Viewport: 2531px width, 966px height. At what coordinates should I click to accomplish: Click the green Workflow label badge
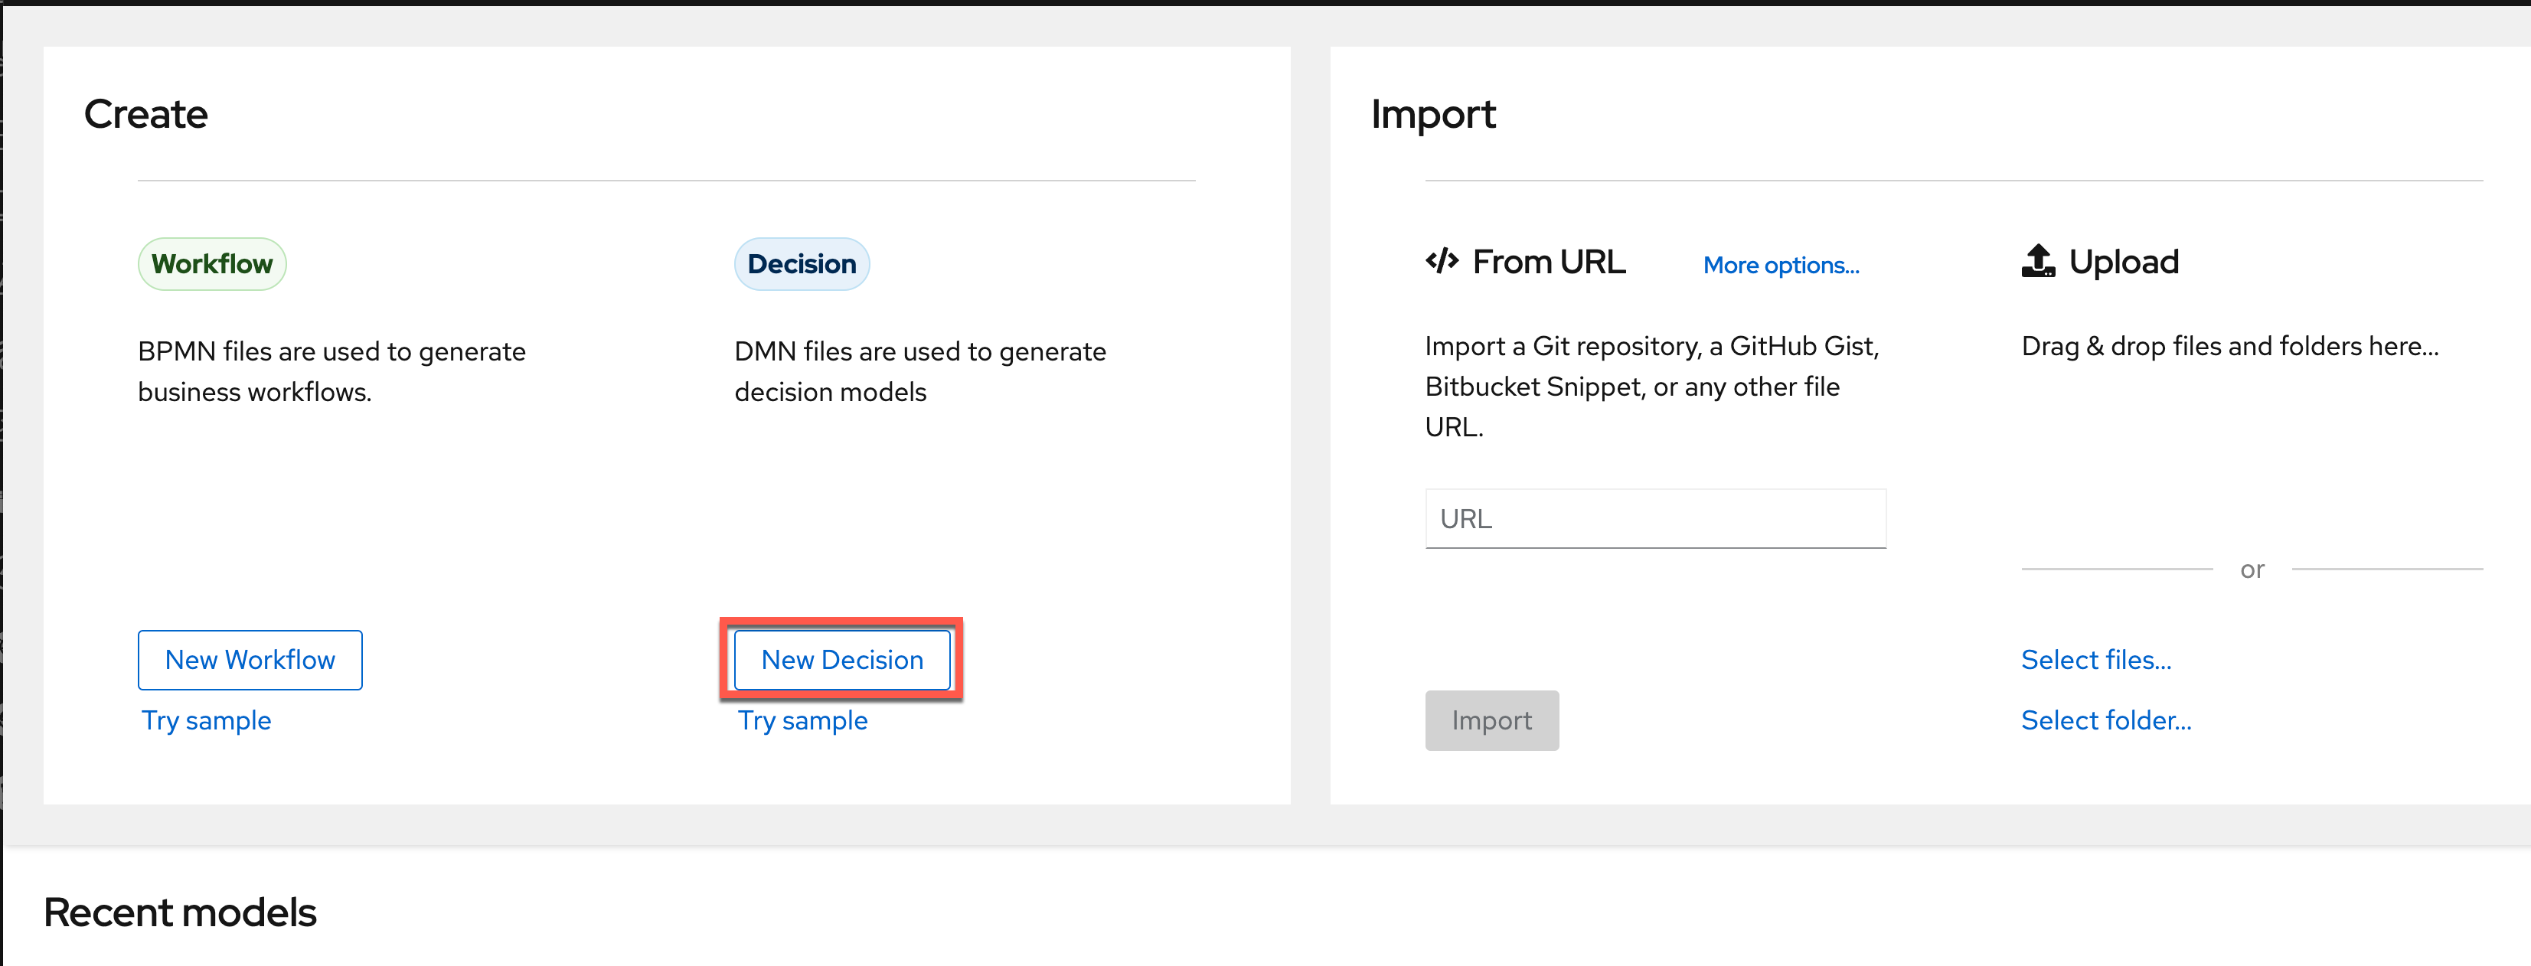point(212,263)
